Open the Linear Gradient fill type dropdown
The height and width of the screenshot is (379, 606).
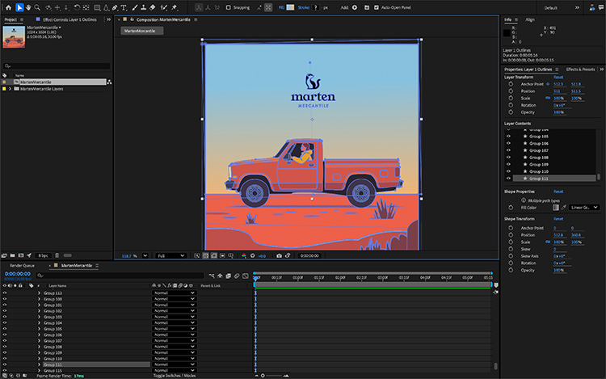[584, 207]
